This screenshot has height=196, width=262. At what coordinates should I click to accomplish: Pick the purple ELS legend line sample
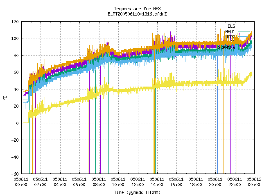[244, 26]
